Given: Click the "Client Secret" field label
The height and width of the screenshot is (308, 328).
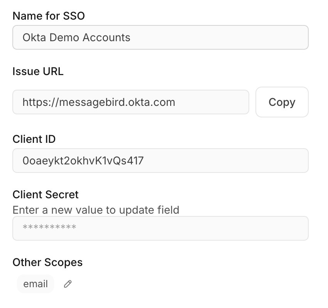Looking at the screenshot, I should (x=46, y=194).
